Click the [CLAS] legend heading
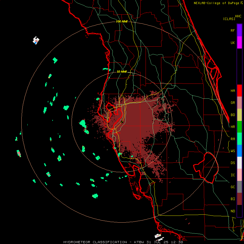This screenshot has height=244, width=244. tap(229, 19)
